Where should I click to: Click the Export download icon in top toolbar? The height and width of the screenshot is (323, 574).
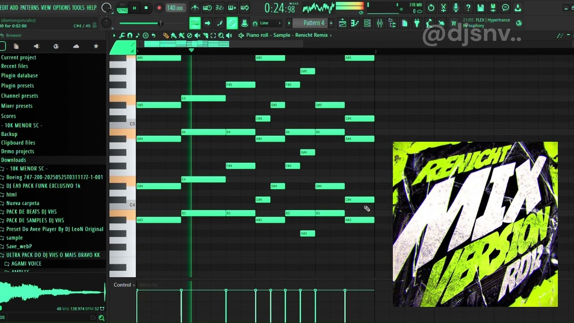pyautogui.click(x=517, y=8)
